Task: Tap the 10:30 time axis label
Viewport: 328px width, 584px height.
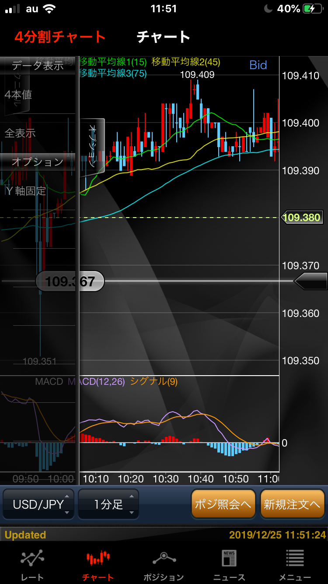Action: point(166,479)
